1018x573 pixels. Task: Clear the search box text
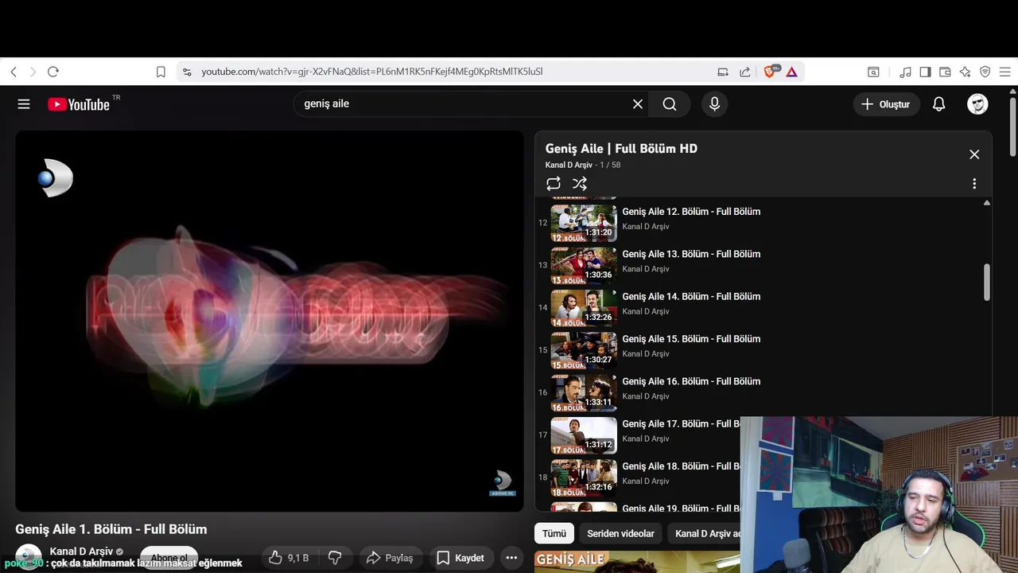coord(638,104)
